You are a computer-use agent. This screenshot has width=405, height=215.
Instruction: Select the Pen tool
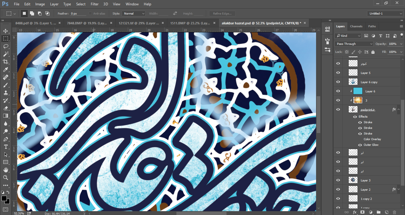pos(6,139)
